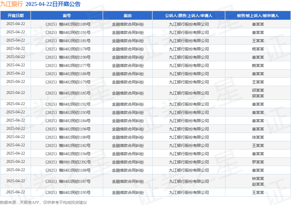Choose case number (2025)赣0402民初1187号
Viewport: 291px width, 205px height.
(68, 182)
